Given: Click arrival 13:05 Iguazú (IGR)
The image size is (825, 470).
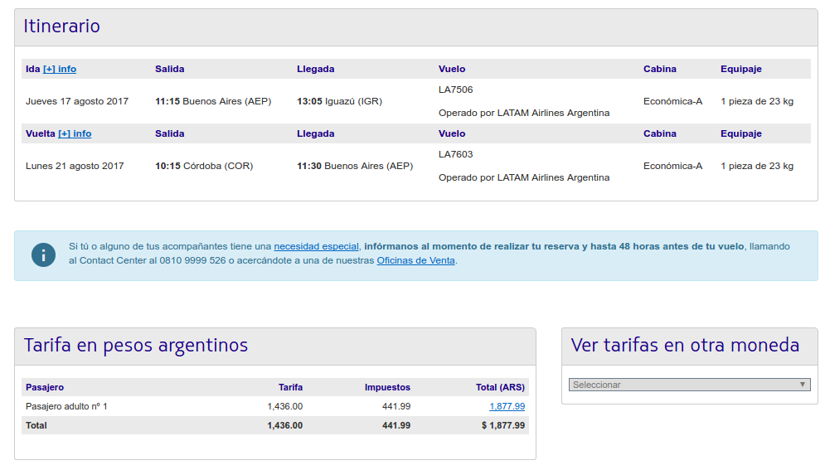Looking at the screenshot, I should pyautogui.click(x=339, y=101).
